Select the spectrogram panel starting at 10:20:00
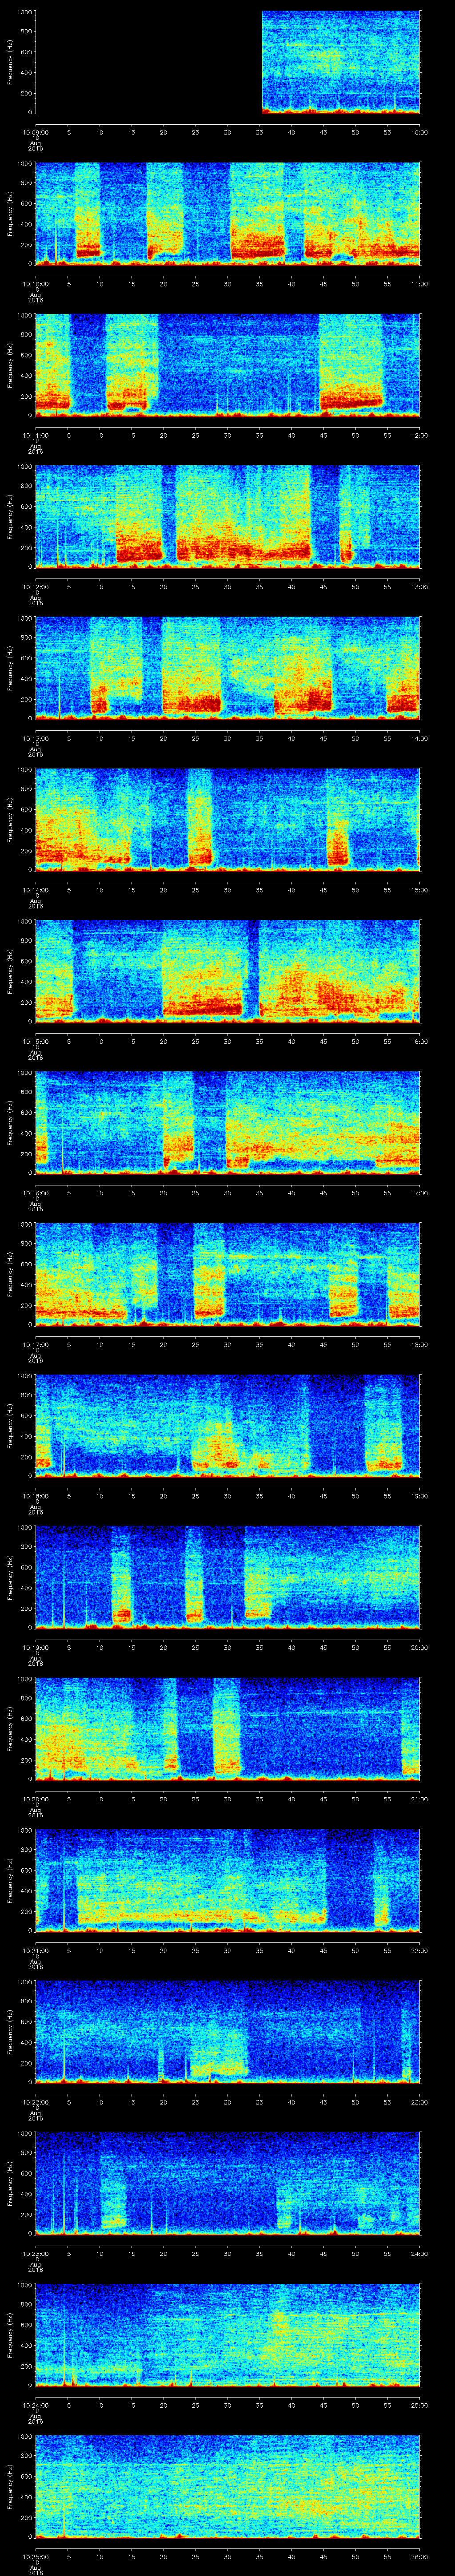The image size is (455, 2576). [228, 1729]
